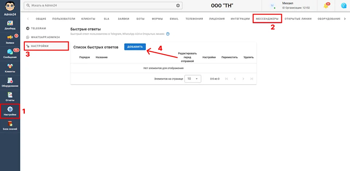Viewport: 350px width, 171px height.
Task: Click the Название column header
Action: (x=102, y=57)
